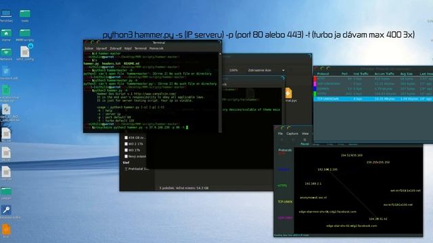Screen dimensions: 433x243
Task: Click the magenta UDP-UNKNOWN color swatch
Action: pos(315,84)
